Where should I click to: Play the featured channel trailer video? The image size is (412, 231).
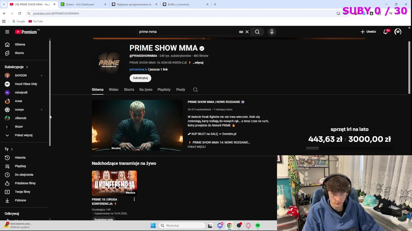tap(137, 125)
